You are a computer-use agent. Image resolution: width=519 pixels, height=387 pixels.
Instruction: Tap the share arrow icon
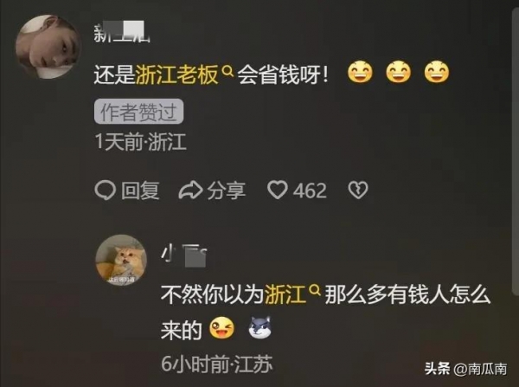coord(190,190)
